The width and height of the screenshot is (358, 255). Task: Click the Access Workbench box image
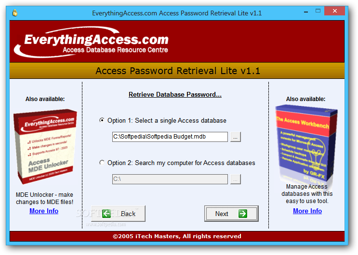tap(306, 143)
